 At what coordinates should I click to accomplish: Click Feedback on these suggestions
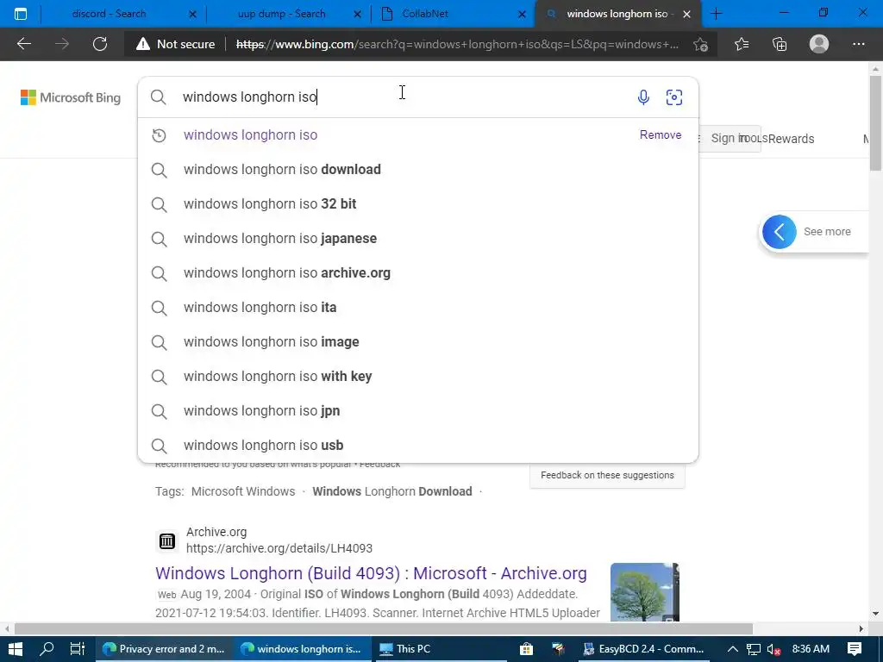tap(607, 475)
